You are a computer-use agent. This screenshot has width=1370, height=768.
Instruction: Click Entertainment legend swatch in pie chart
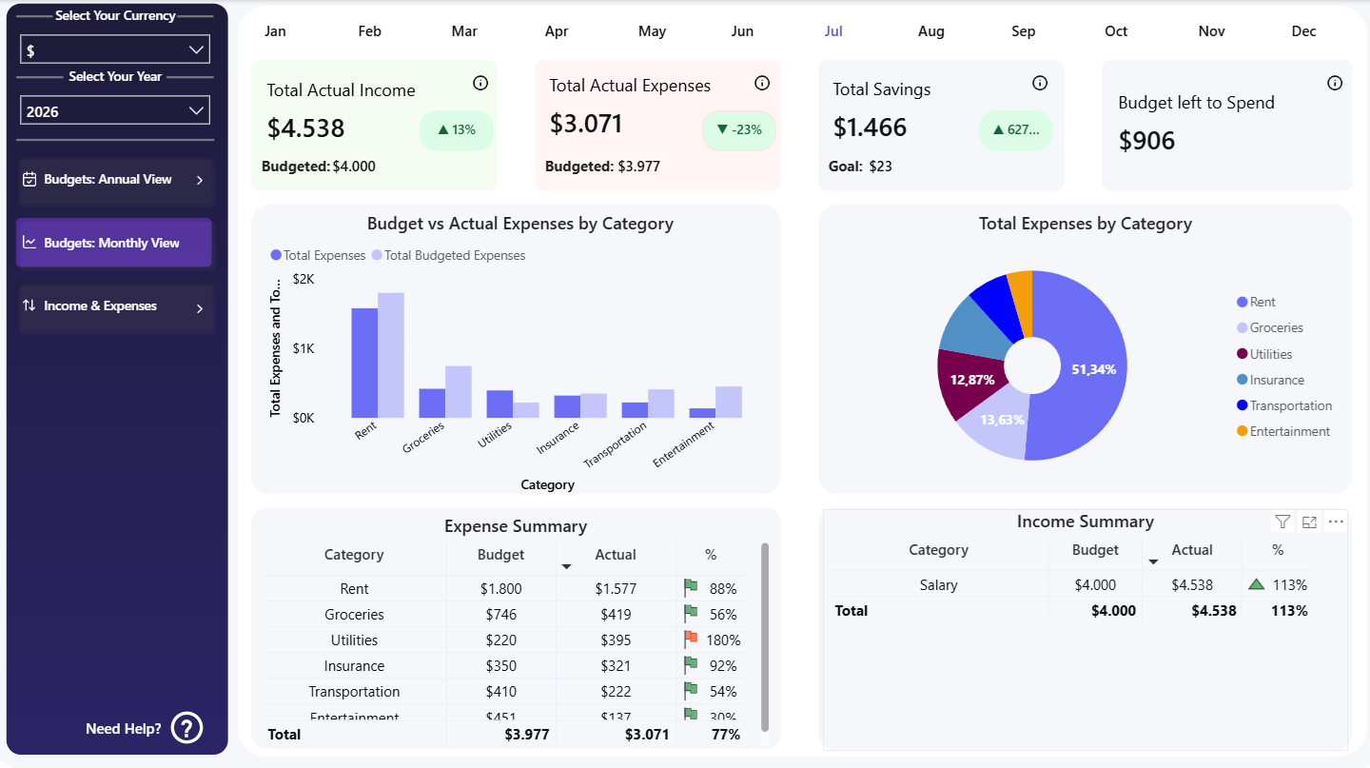[x=1242, y=431]
